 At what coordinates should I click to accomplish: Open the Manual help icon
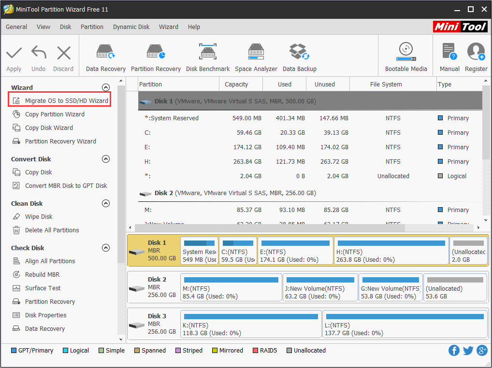449,52
